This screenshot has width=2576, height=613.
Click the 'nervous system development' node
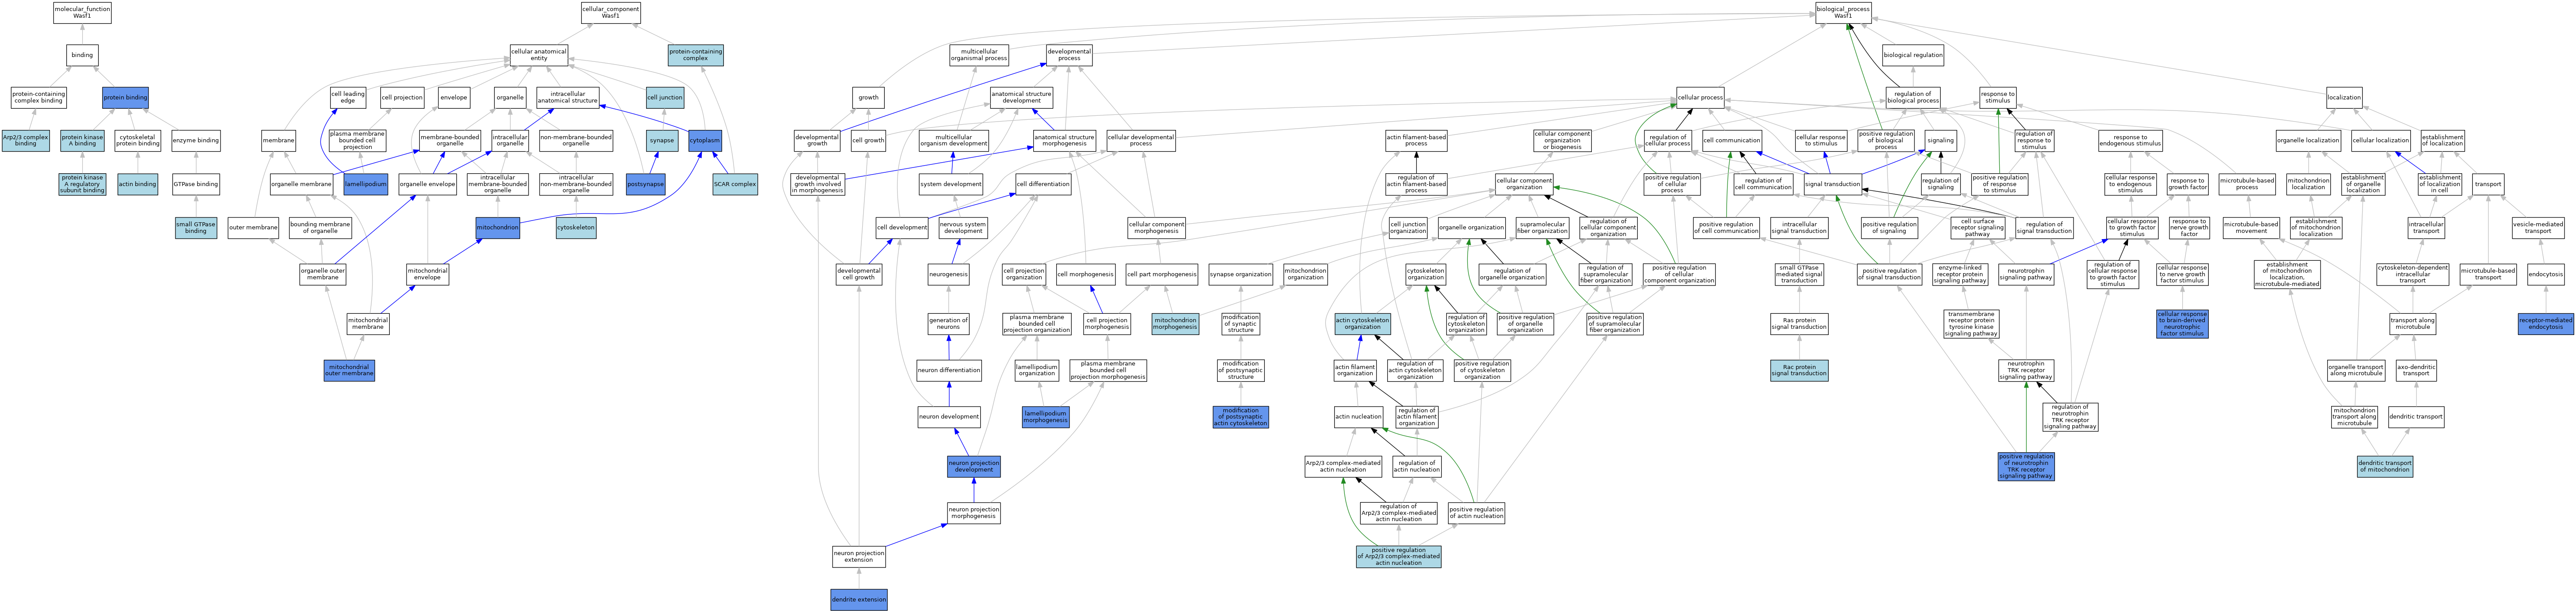[963, 228]
